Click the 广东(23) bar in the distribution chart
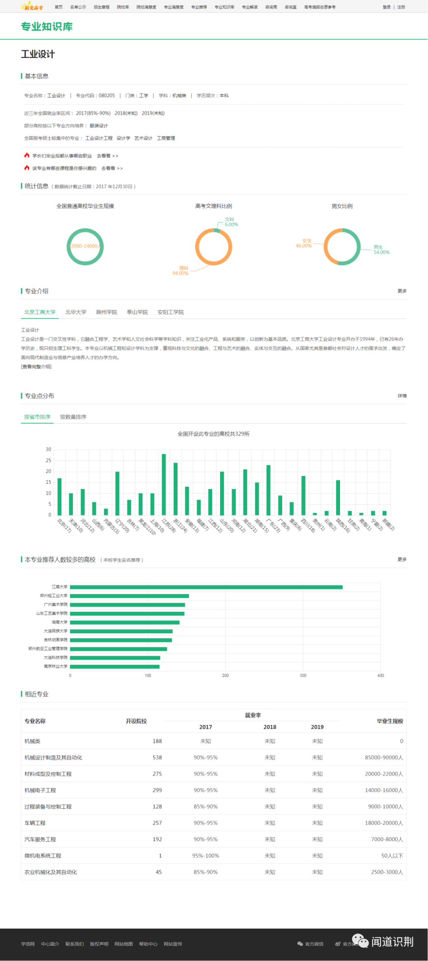 (268, 490)
